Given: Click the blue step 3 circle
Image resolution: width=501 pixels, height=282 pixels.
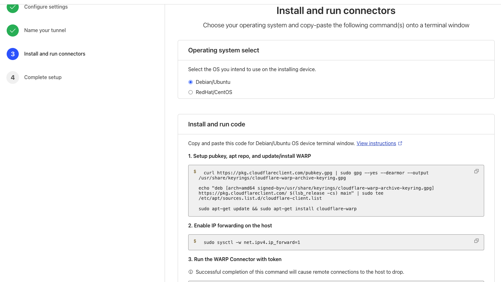Looking at the screenshot, I should (x=13, y=54).
